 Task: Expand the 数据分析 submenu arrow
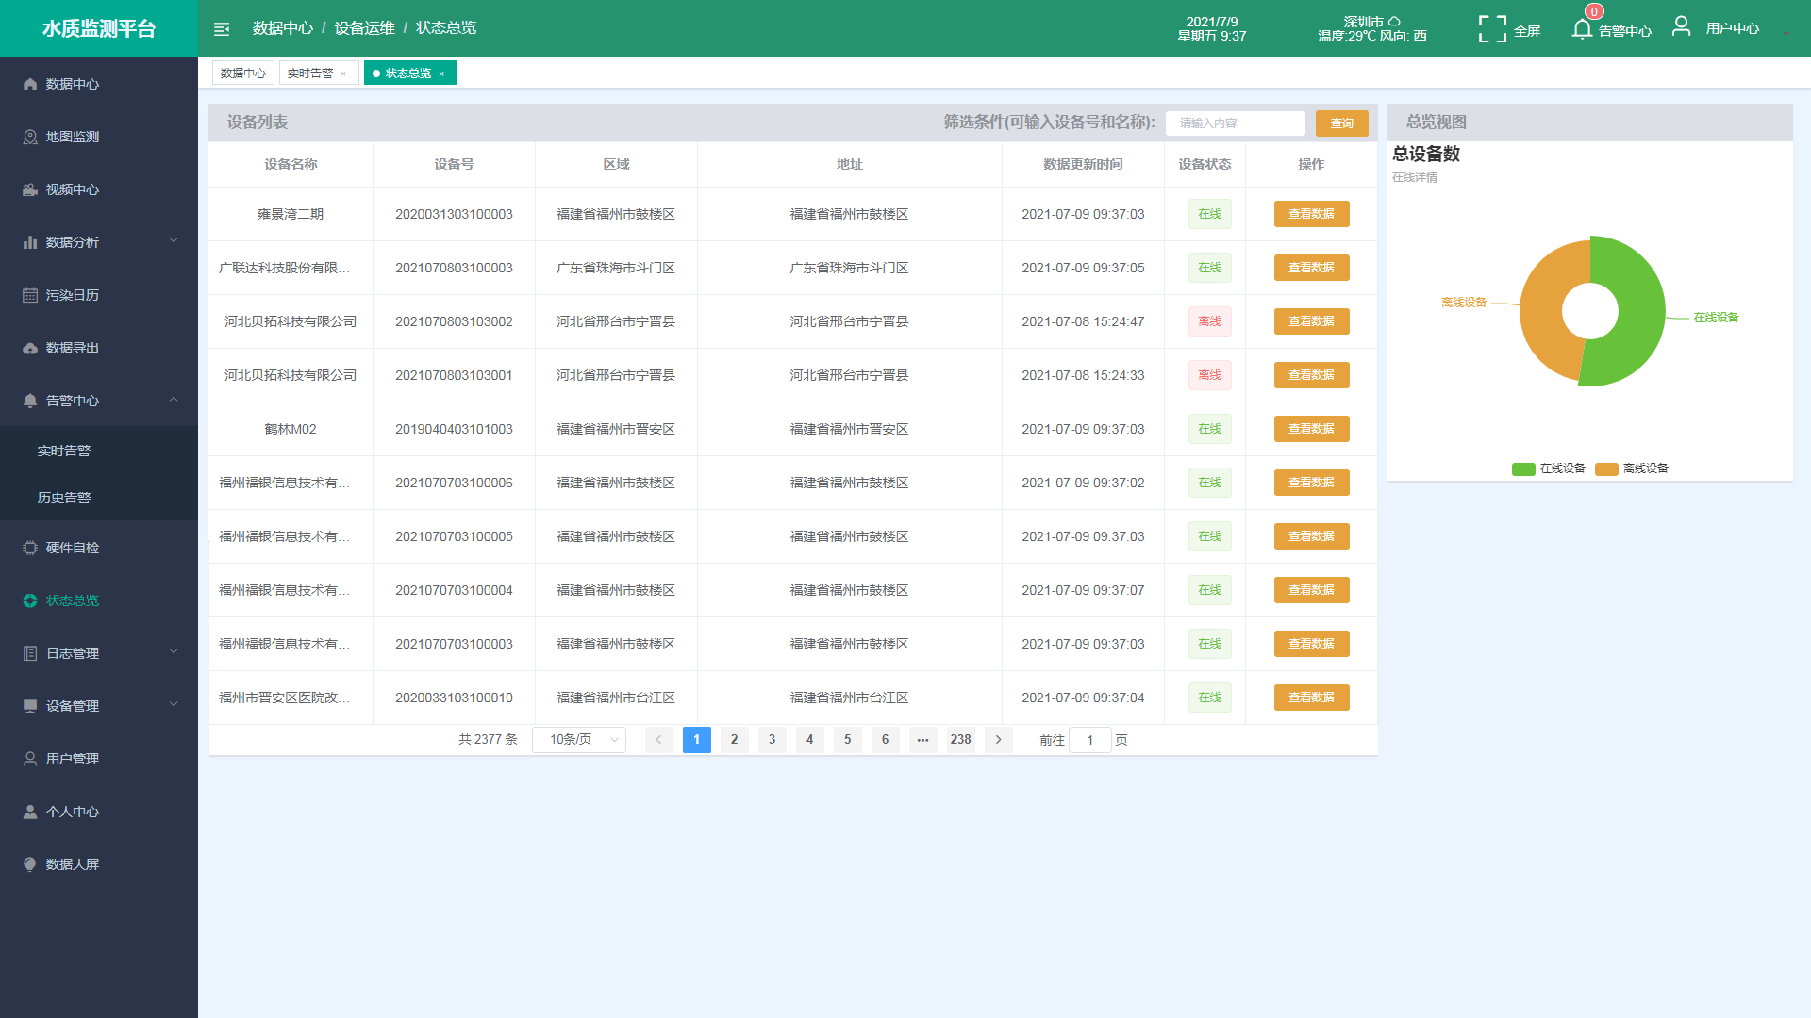pos(174,241)
